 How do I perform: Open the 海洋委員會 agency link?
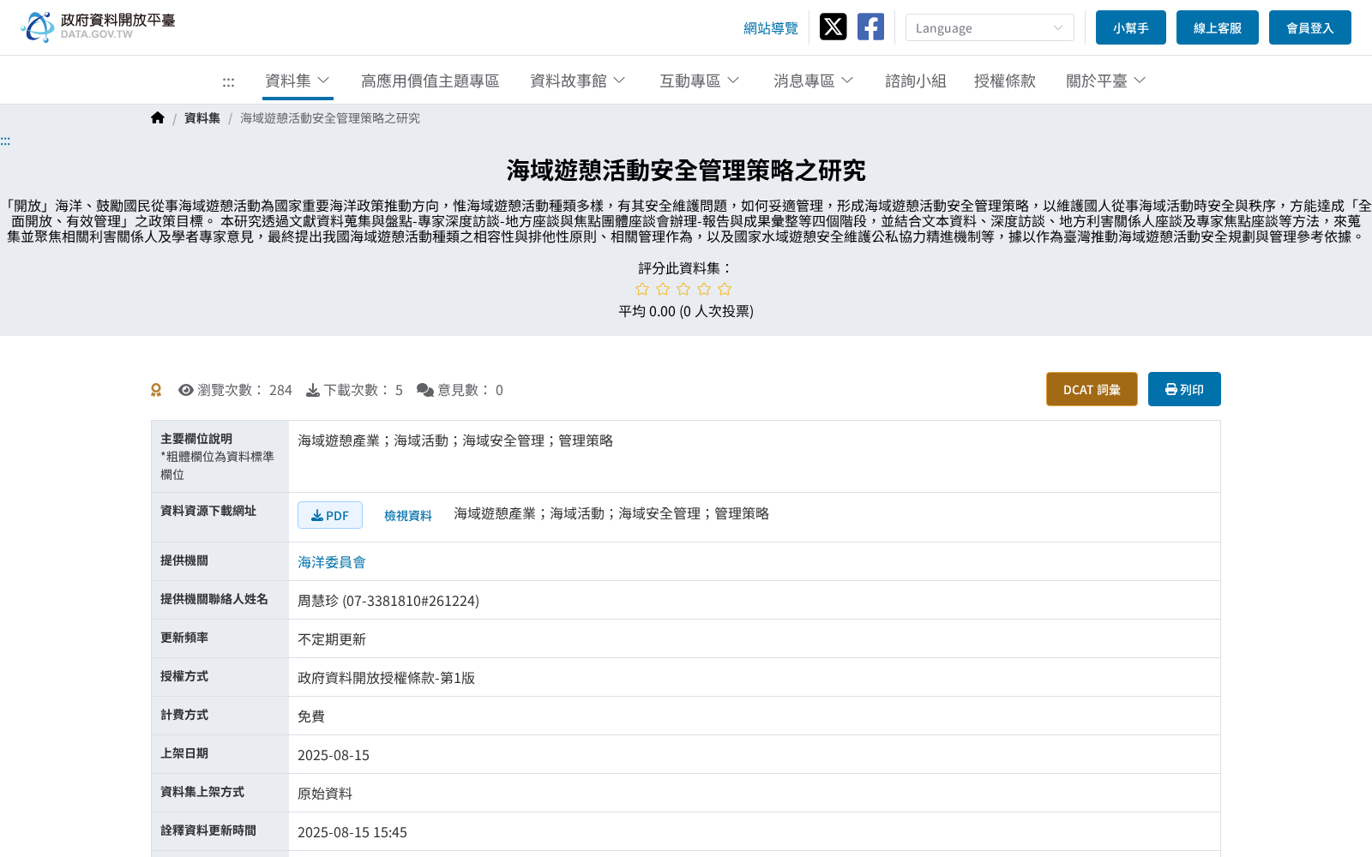pyautogui.click(x=332, y=562)
